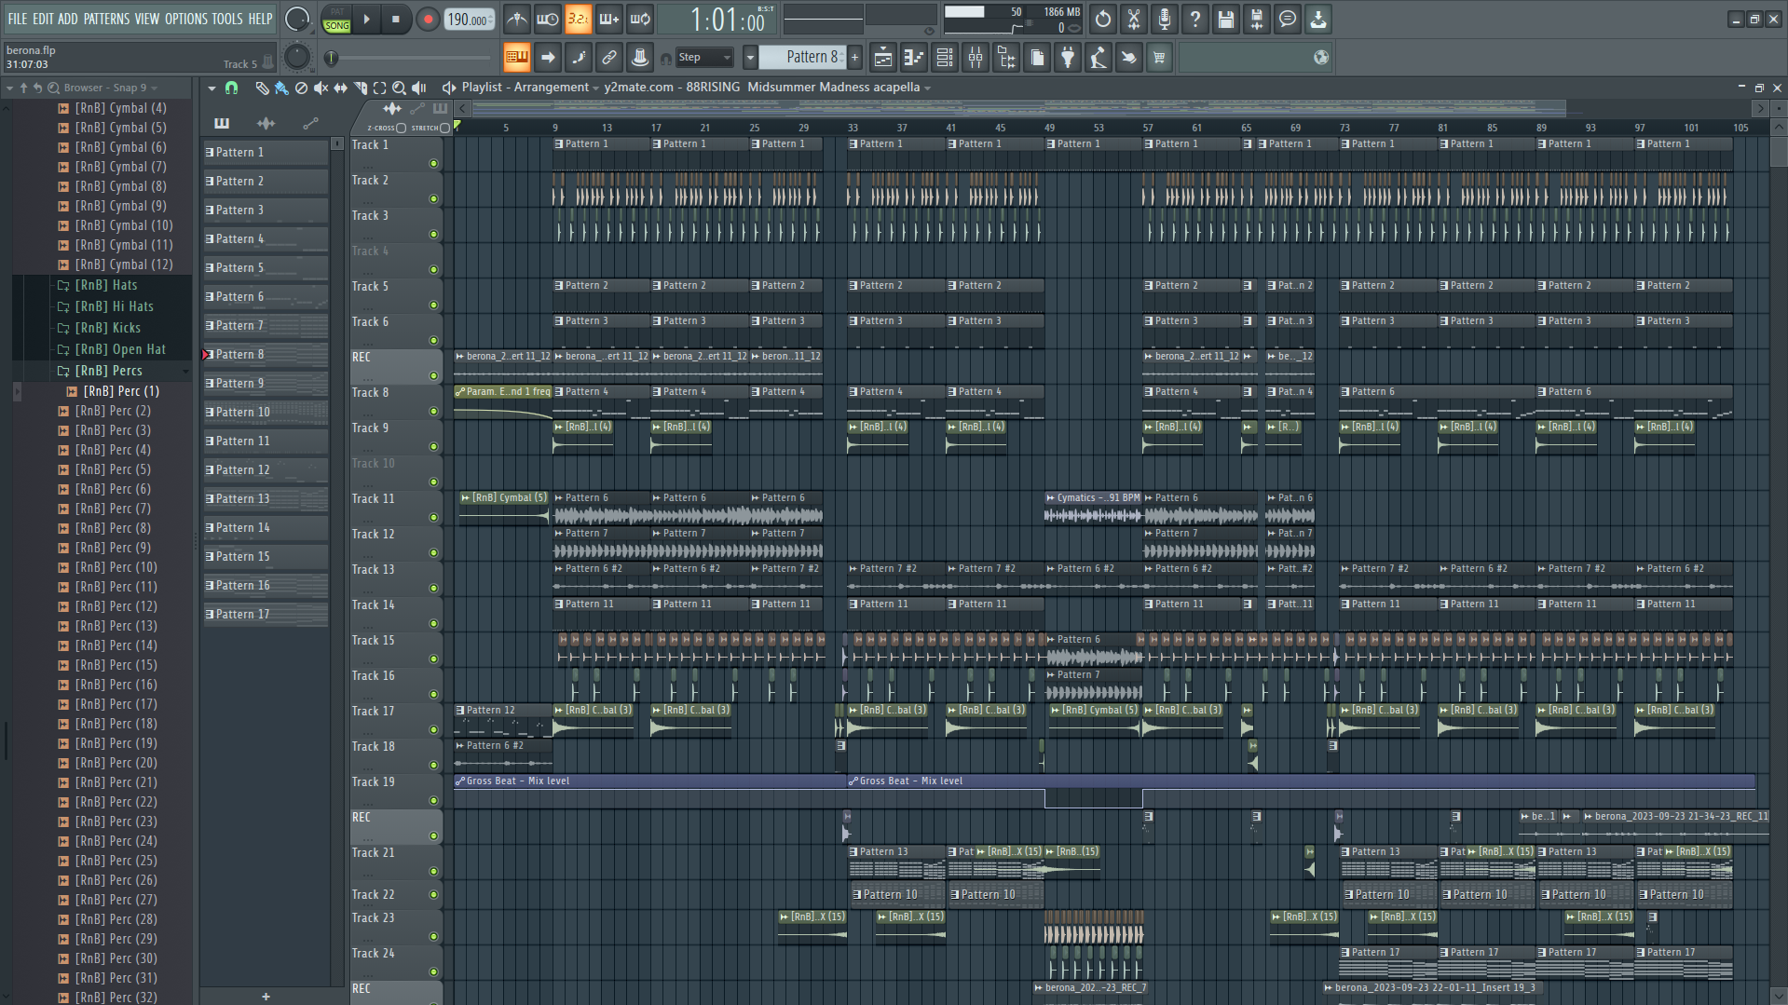1788x1005 pixels.
Task: Select Pattern 12 in the pattern picker
Action: coord(265,470)
